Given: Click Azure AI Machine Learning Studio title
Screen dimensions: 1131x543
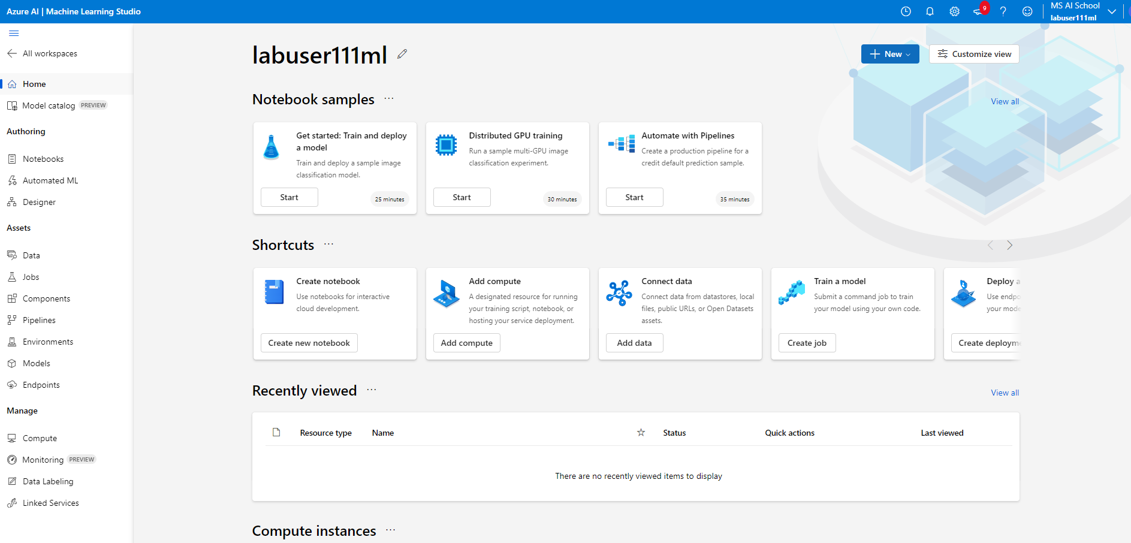Looking at the screenshot, I should click(x=74, y=11).
